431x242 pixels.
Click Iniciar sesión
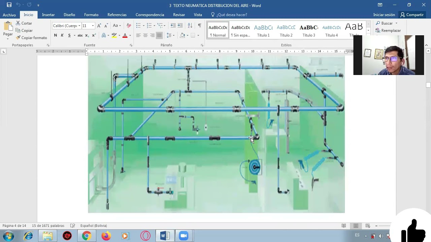pyautogui.click(x=384, y=15)
